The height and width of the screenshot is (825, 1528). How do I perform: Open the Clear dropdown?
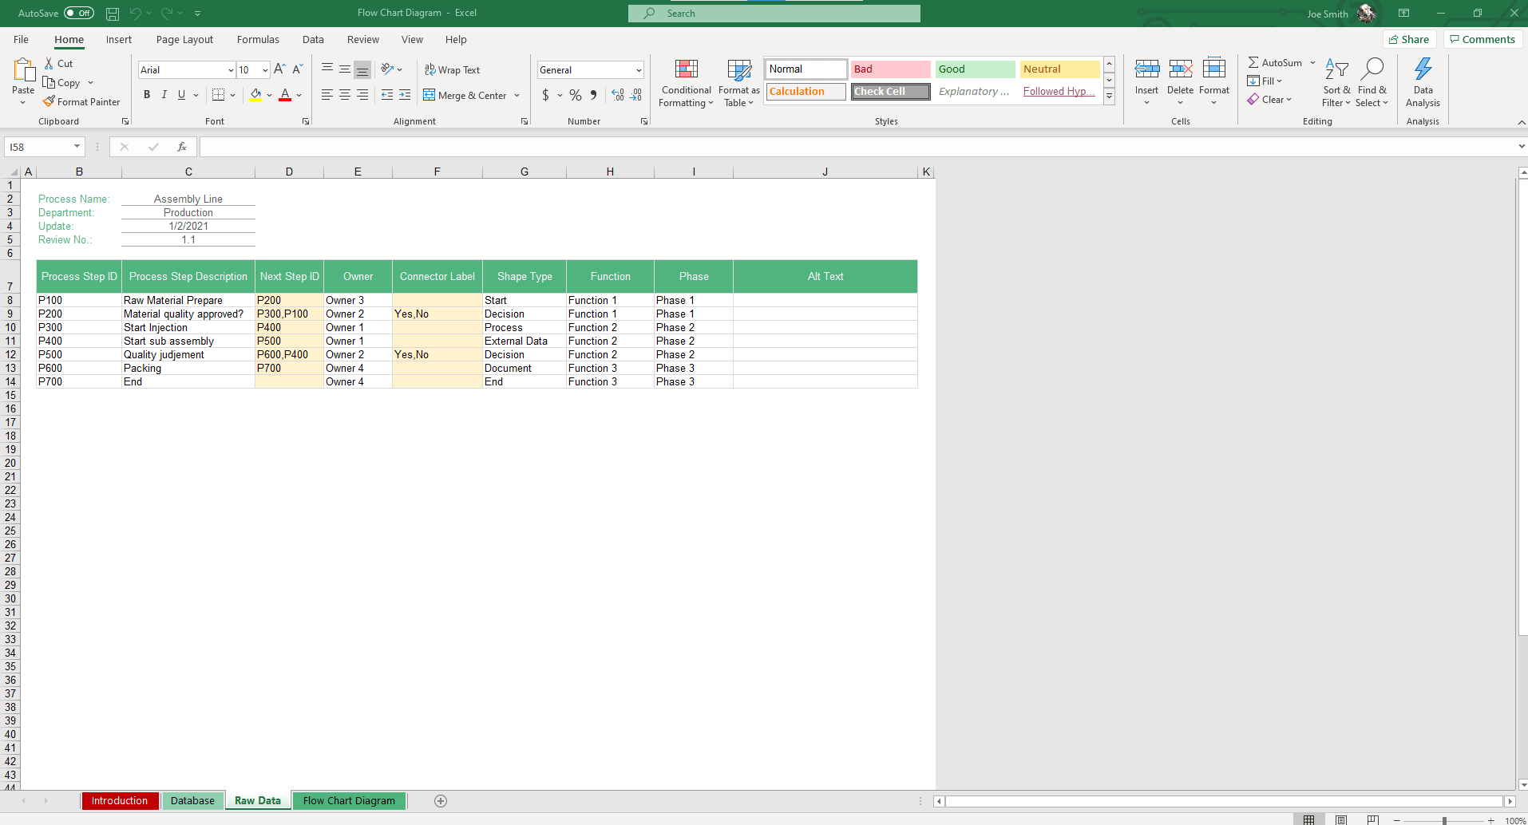[1269, 100]
